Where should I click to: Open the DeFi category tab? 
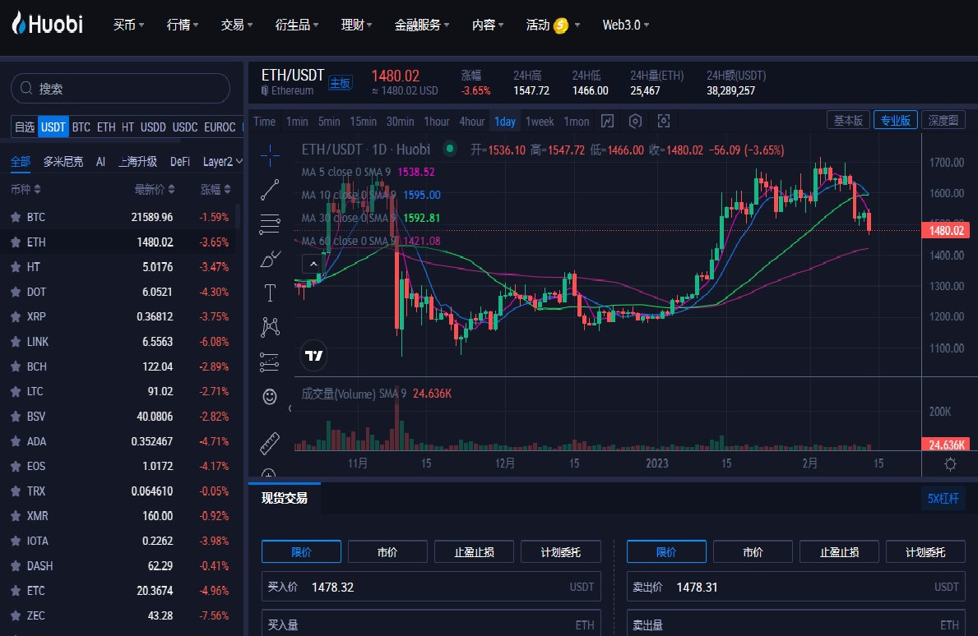click(179, 161)
